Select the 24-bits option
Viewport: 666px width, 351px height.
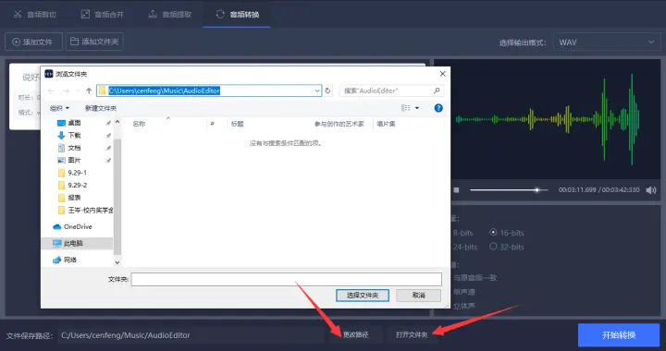(464, 248)
